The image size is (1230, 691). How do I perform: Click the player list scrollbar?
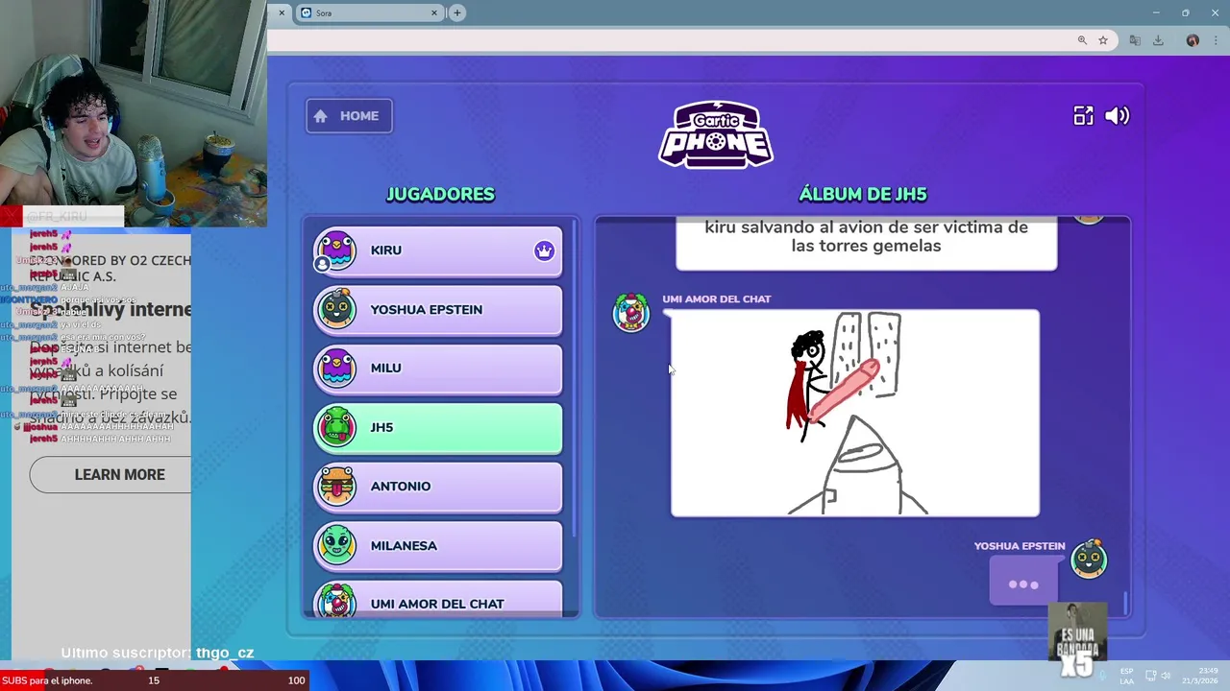coord(575,378)
